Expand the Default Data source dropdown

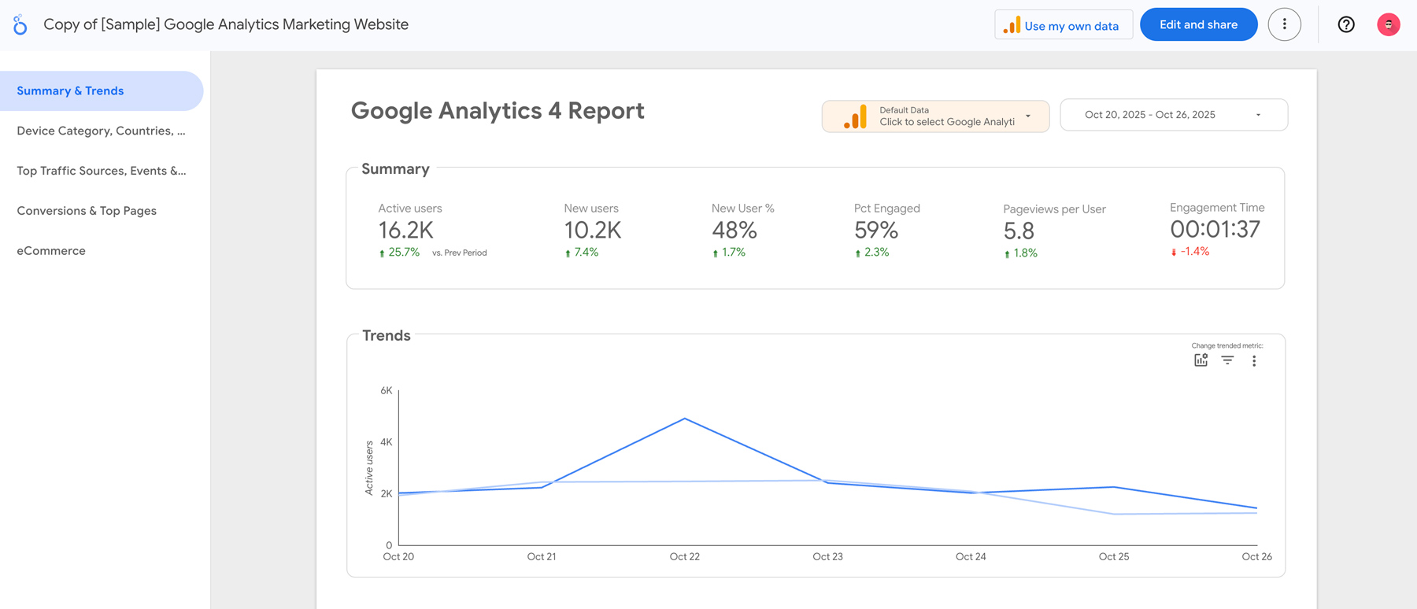point(1027,116)
